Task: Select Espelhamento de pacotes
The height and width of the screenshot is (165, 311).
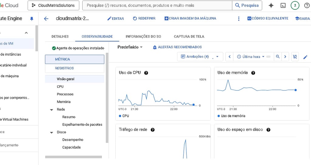Action: click(x=82, y=124)
